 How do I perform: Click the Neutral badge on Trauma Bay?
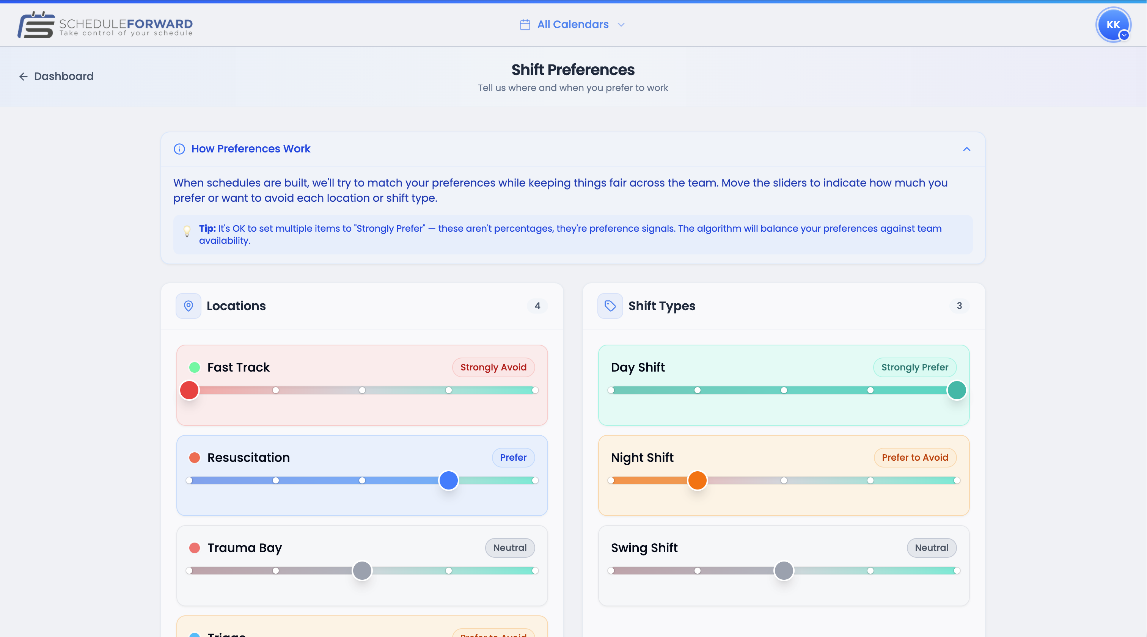(510, 548)
